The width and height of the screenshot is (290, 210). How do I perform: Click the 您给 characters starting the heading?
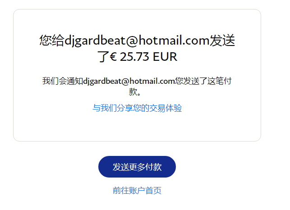tap(52, 40)
